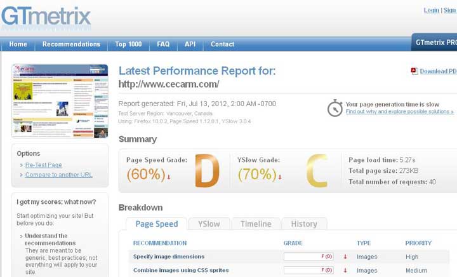
Task: Expand the Specify image dimensions recommendation
Action: click(169, 257)
